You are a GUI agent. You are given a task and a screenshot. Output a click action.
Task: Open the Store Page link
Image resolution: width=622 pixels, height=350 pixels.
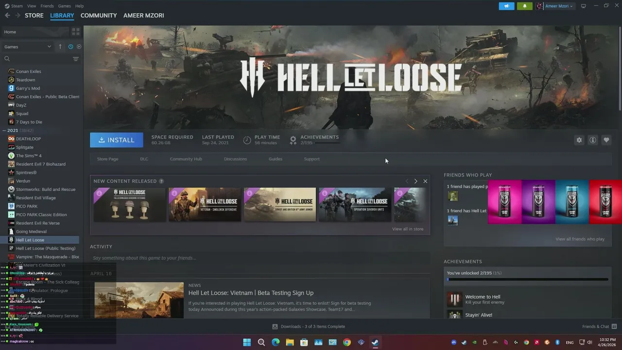tap(107, 159)
